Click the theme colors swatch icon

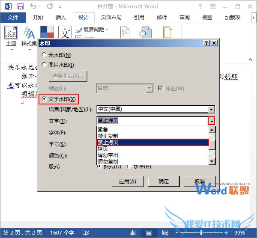point(47,32)
